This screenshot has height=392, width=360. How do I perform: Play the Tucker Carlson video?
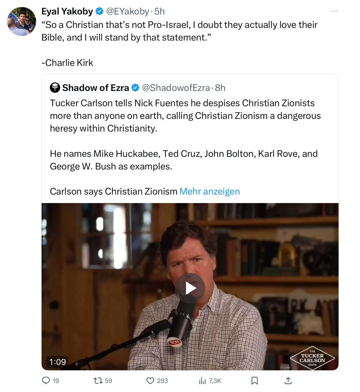pos(190,288)
